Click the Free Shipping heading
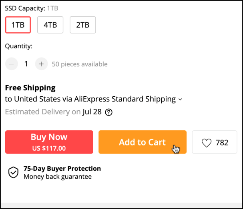The width and height of the screenshot is (243, 209). [x=30, y=88]
